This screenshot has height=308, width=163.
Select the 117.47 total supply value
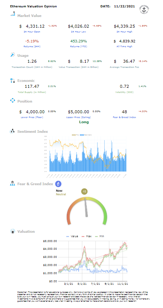point(32,86)
